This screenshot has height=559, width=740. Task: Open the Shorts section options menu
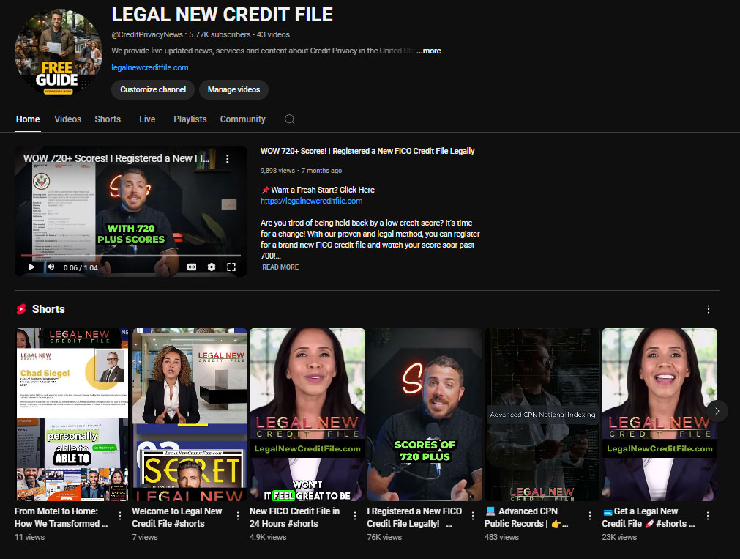pyautogui.click(x=708, y=309)
